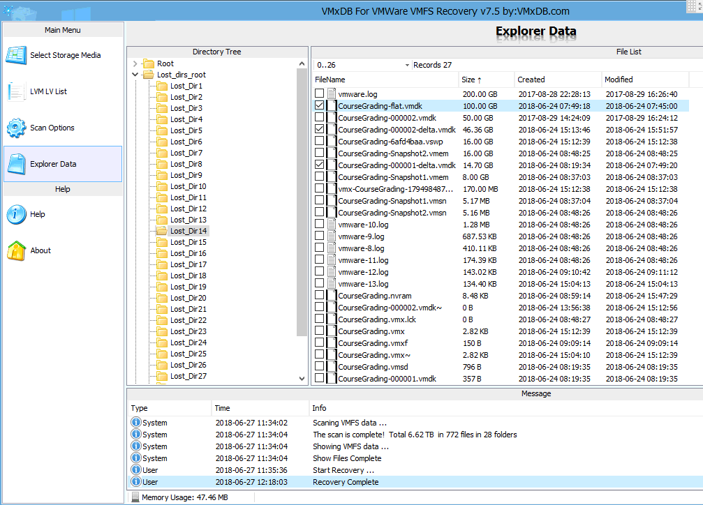The width and height of the screenshot is (703, 505).
Task: Select Explorer Data menu item
Action: pyautogui.click(x=63, y=164)
